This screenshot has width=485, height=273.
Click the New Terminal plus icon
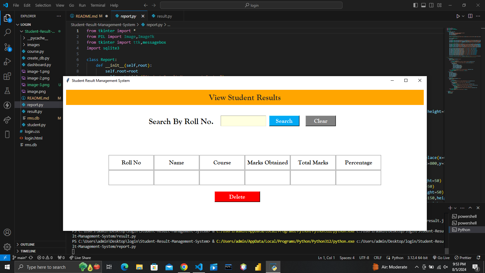pos(450,208)
